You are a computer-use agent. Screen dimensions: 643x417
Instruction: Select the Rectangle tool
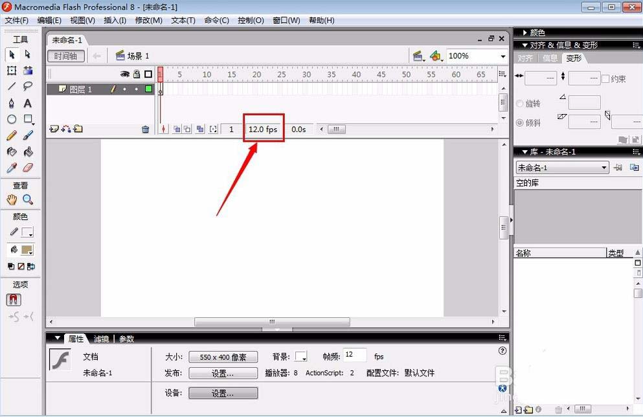click(x=28, y=119)
